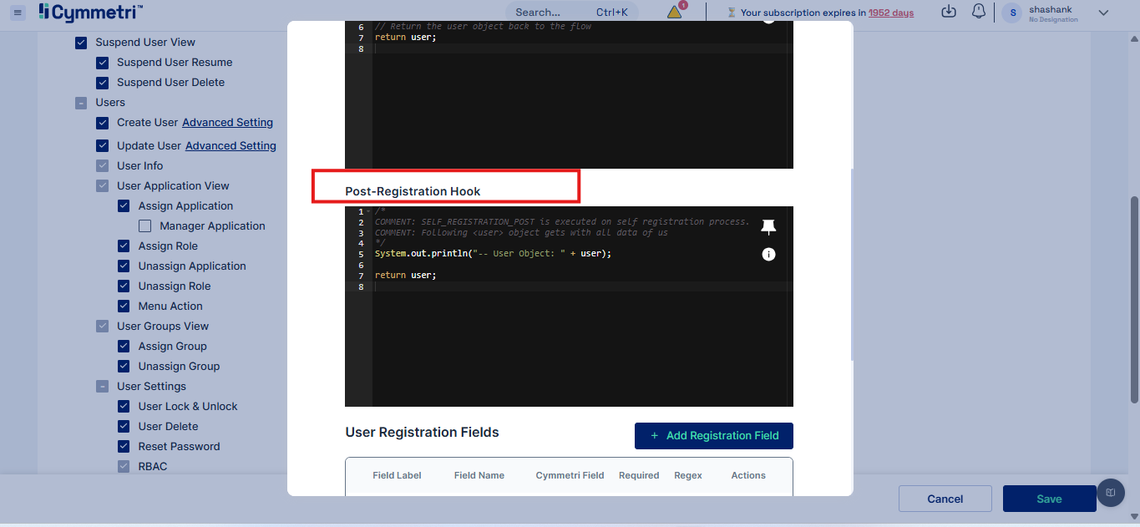This screenshot has width=1140, height=527.
Task: Click the plus icon on Add Registration Field
Action: pyautogui.click(x=655, y=435)
